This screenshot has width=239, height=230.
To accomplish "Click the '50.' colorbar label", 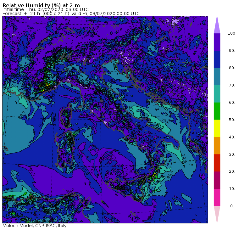I will pos(232,120).
